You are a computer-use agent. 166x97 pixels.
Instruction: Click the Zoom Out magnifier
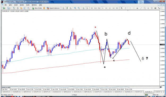click(x=79, y=8)
